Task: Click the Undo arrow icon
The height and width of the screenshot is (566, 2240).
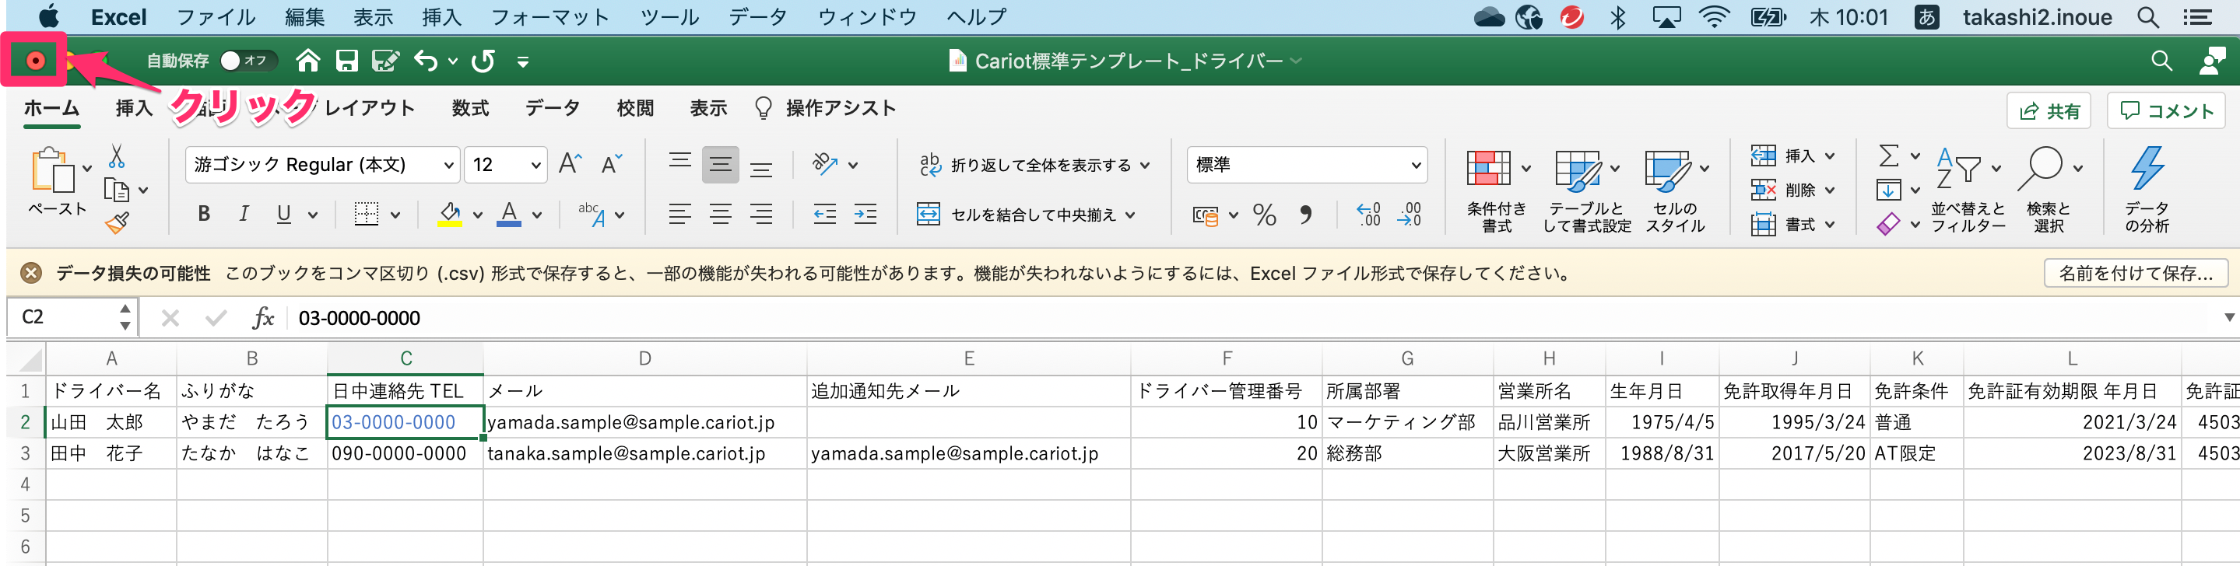Action: [425, 61]
